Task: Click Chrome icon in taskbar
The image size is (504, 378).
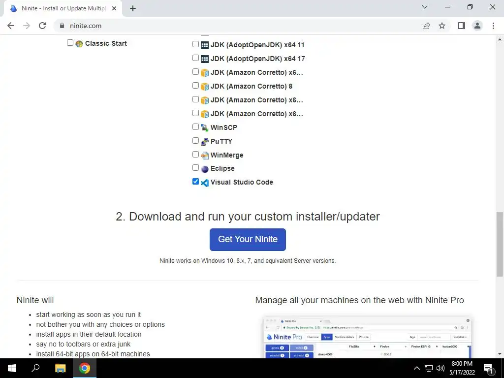Action: (85, 368)
